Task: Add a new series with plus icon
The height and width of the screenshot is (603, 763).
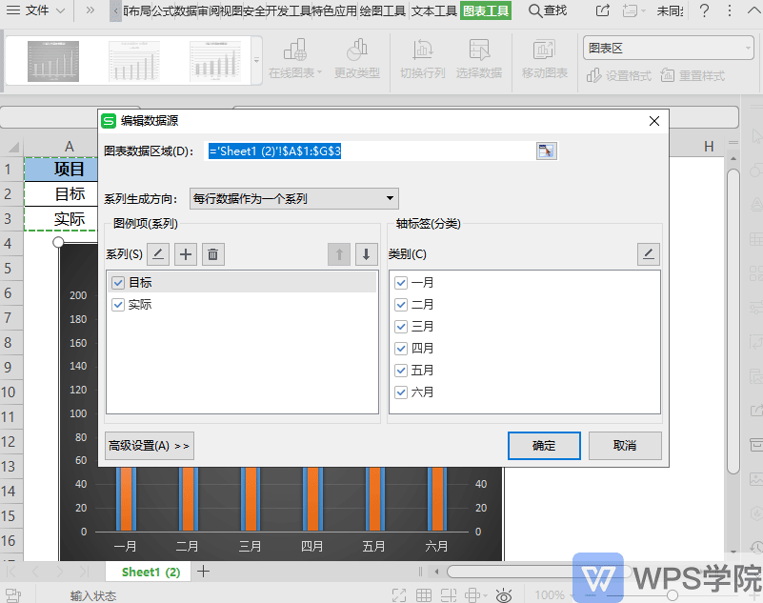Action: tap(186, 254)
